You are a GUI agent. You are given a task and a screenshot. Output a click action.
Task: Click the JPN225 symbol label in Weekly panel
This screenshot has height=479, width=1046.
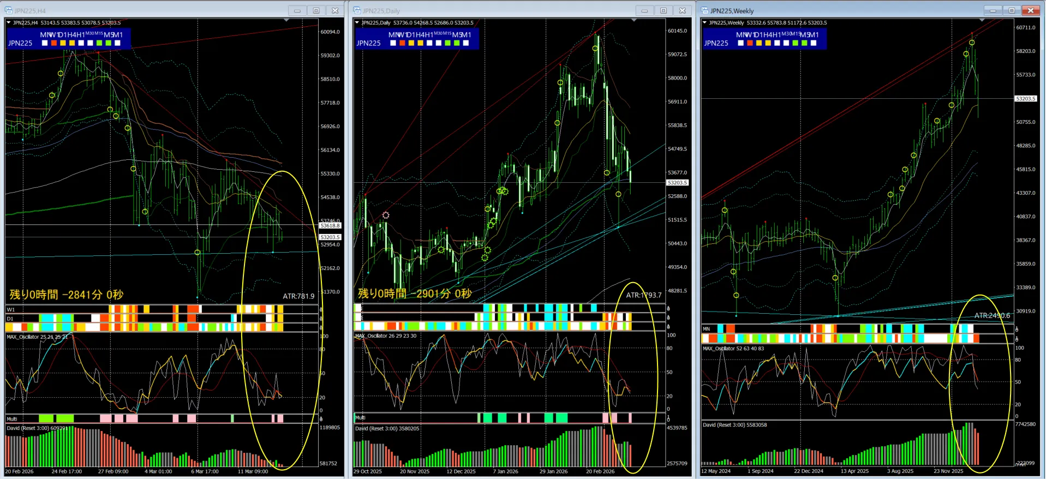pyautogui.click(x=716, y=43)
